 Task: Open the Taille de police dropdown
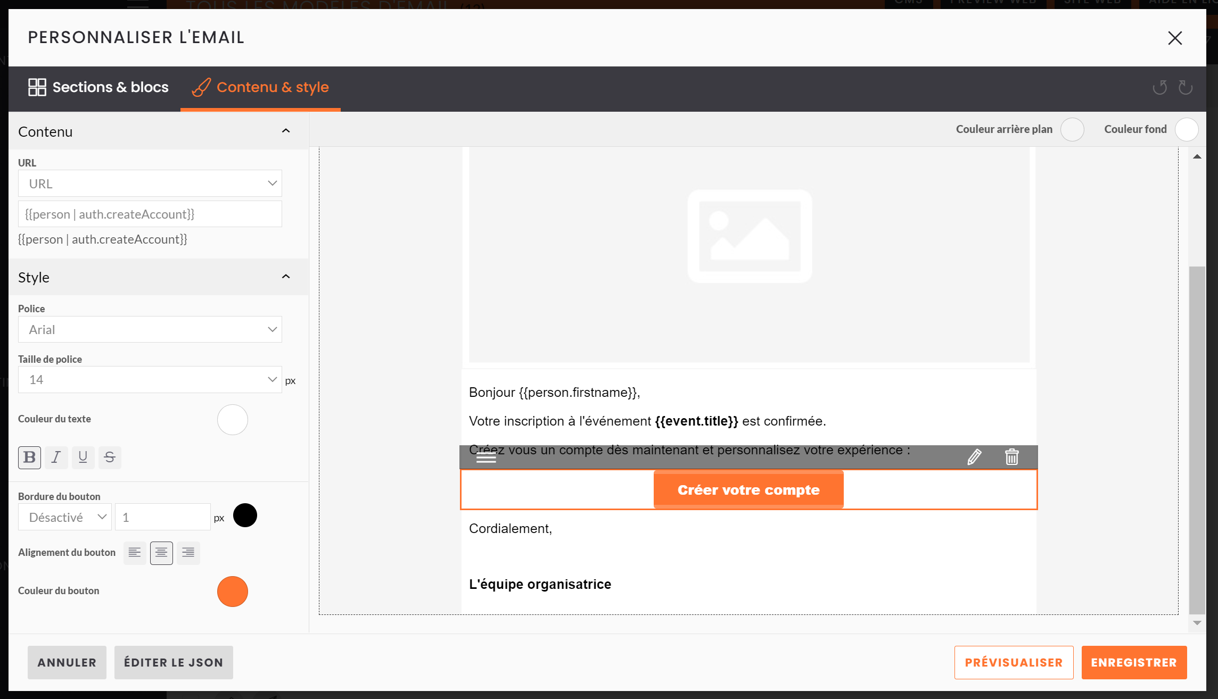pyautogui.click(x=150, y=379)
